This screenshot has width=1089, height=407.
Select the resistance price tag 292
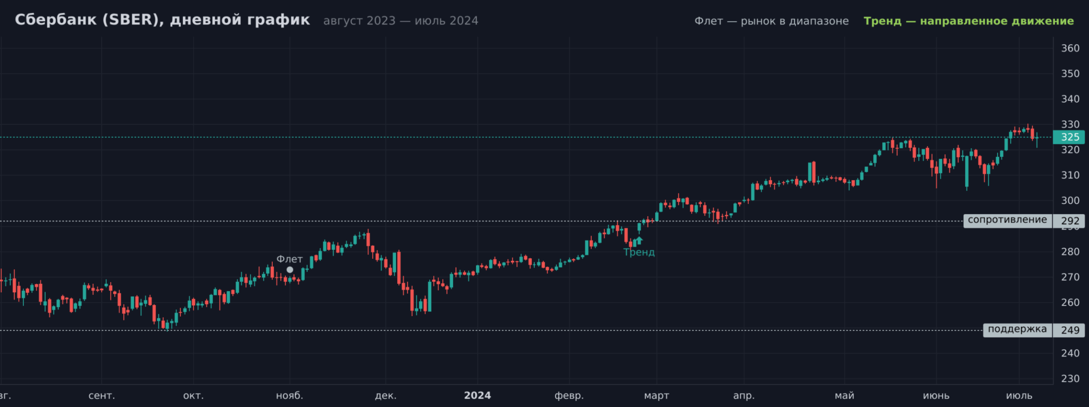(x=1069, y=221)
